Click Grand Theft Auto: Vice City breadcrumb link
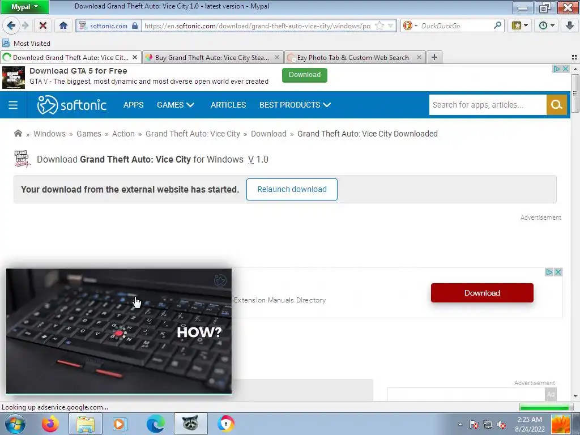This screenshot has width=580, height=435. pyautogui.click(x=193, y=134)
